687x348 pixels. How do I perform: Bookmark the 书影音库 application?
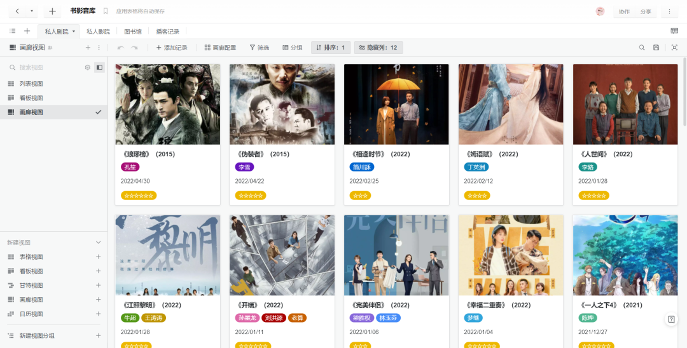point(105,11)
